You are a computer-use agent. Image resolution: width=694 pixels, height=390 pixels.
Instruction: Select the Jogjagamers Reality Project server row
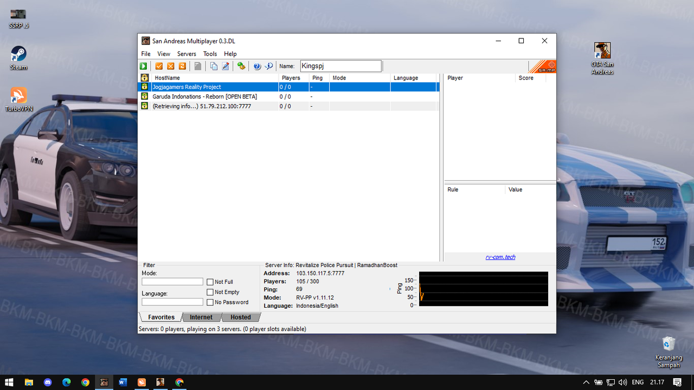288,87
